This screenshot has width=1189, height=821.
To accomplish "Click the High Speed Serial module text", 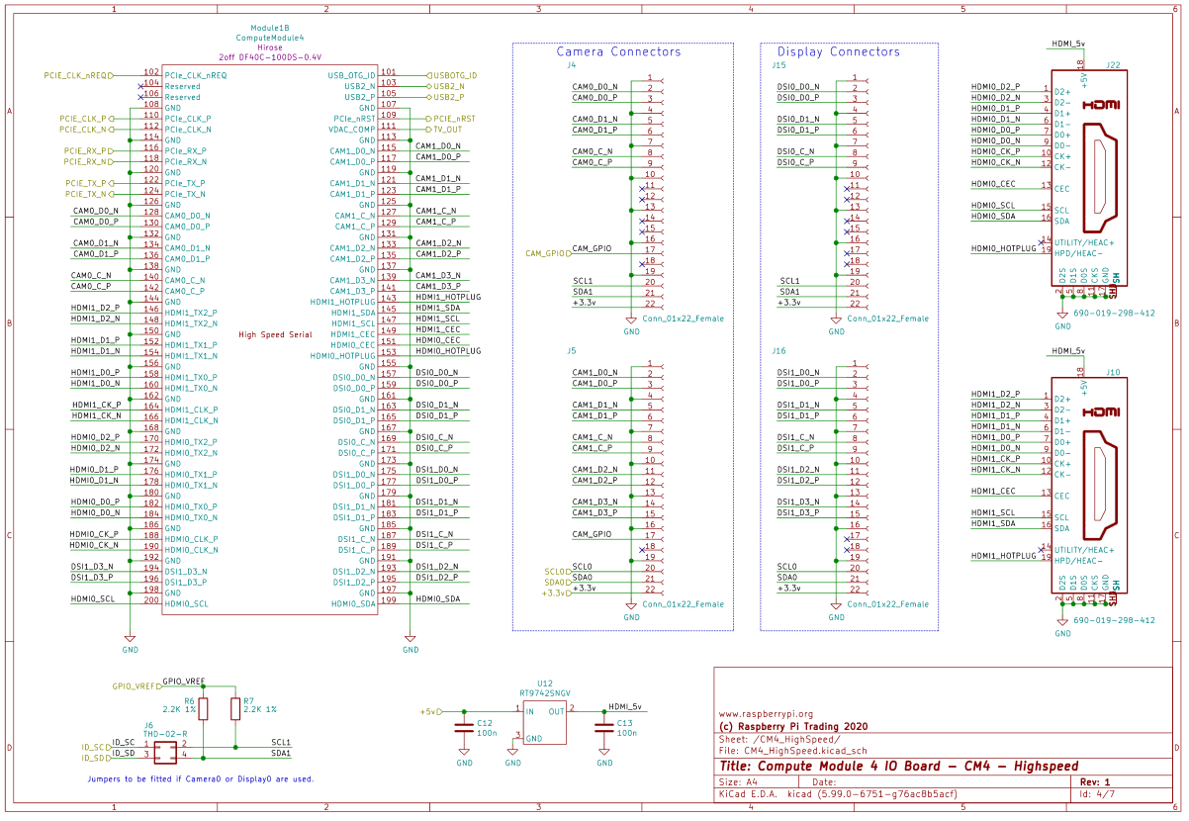I will coord(276,334).
